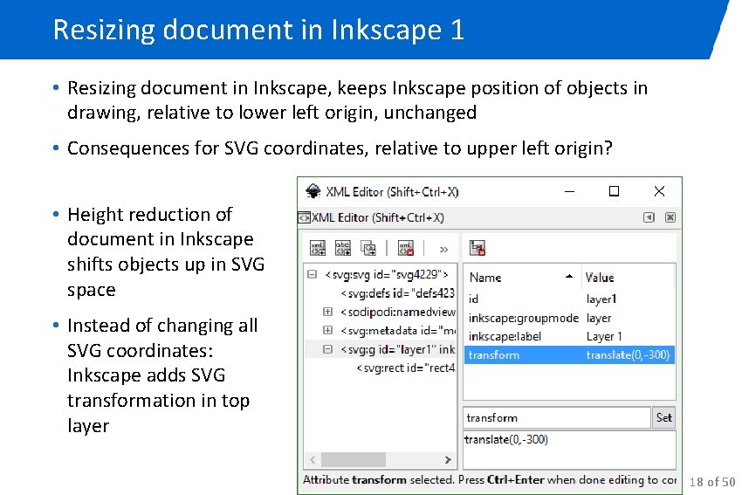Screen dimensions: 742x495
Task: Minimize the XML Editor window
Action: [570, 192]
